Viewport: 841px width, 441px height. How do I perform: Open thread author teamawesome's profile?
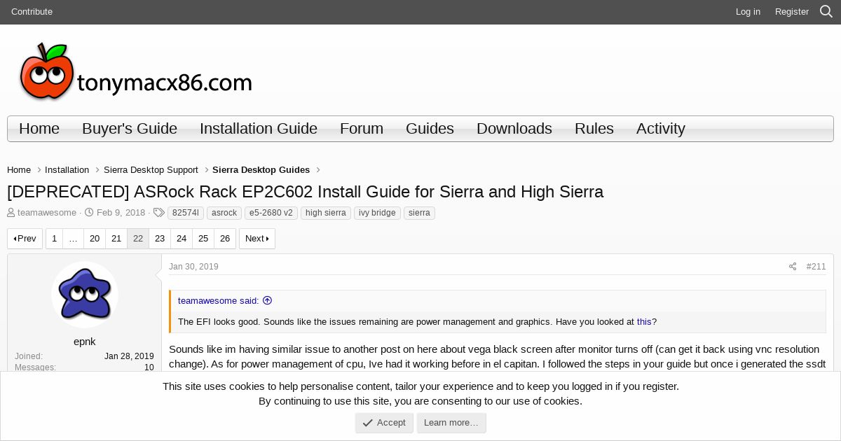47,213
